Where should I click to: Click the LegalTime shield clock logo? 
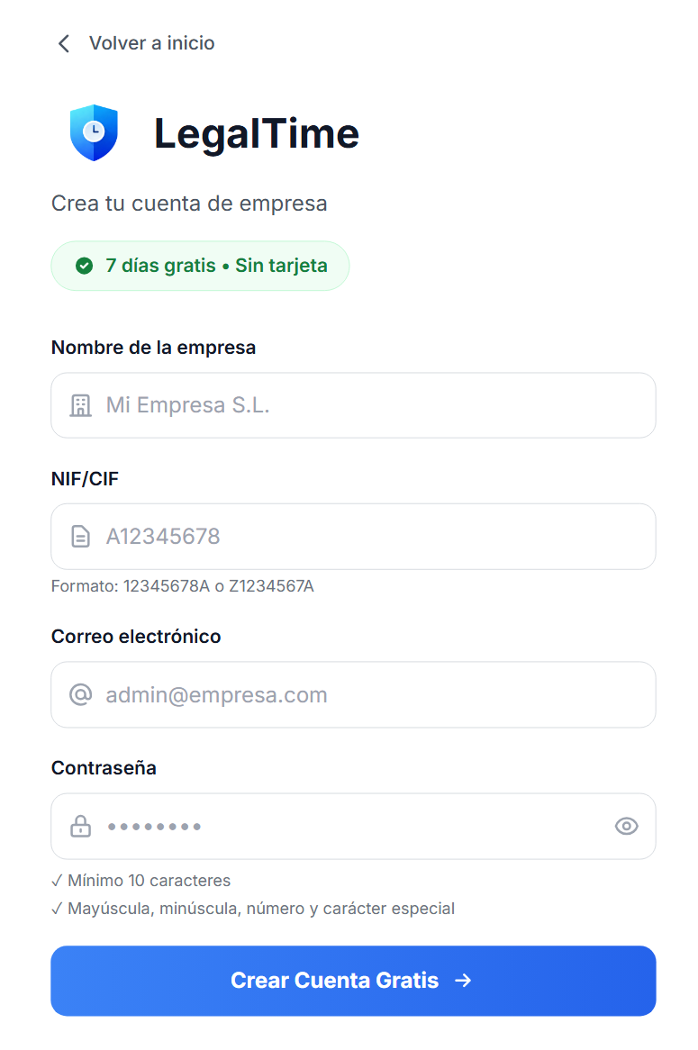coord(94,133)
